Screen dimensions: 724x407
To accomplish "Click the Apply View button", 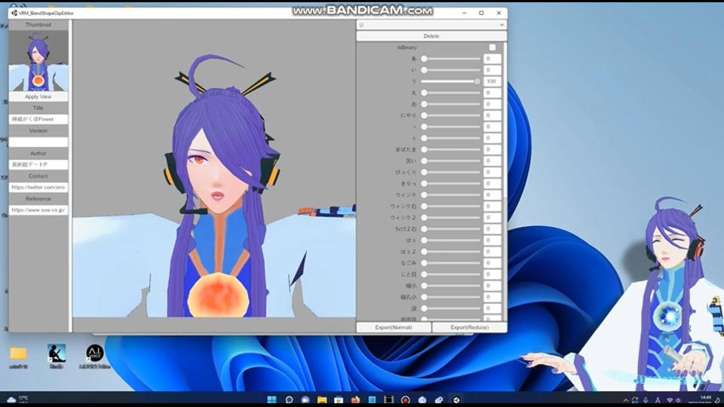I will point(38,97).
